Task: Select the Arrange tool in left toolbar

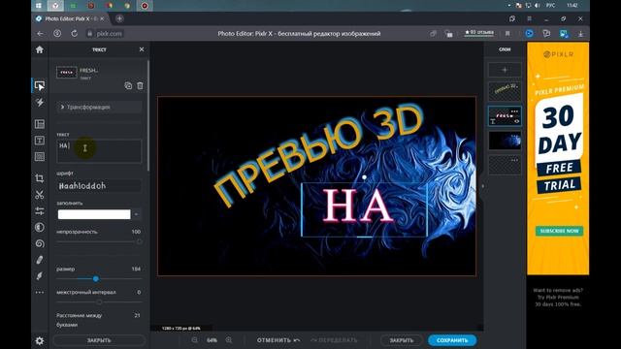Action: pos(40,85)
